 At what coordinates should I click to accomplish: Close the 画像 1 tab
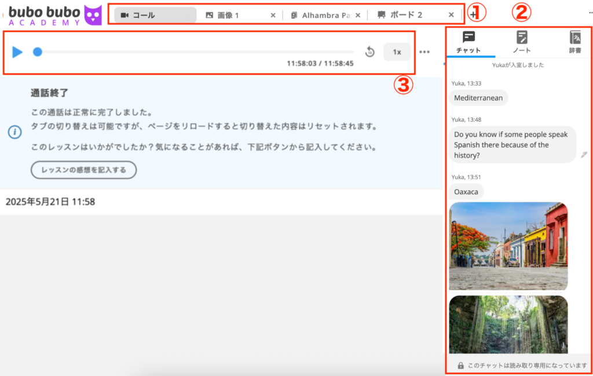[273, 15]
